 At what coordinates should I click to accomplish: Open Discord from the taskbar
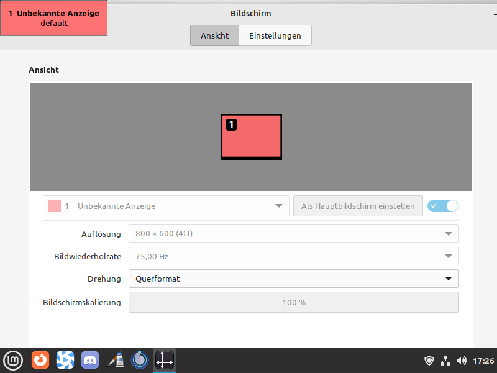(90, 361)
